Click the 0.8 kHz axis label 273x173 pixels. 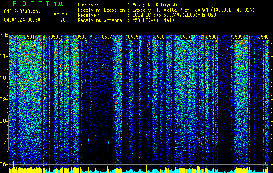4,121
